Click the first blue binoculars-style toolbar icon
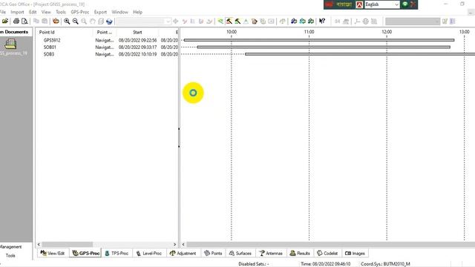This screenshot has height=267, width=475. 294,22
